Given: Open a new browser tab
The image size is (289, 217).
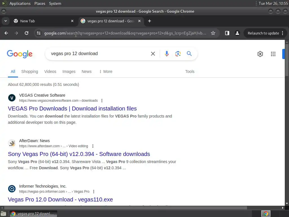Looking at the screenshot, I should pyautogui.click(x=150, y=21).
